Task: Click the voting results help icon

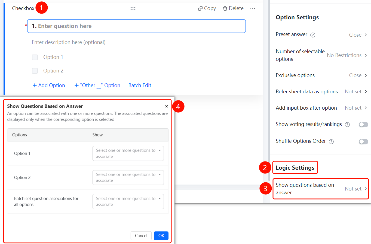Action: click(x=347, y=125)
